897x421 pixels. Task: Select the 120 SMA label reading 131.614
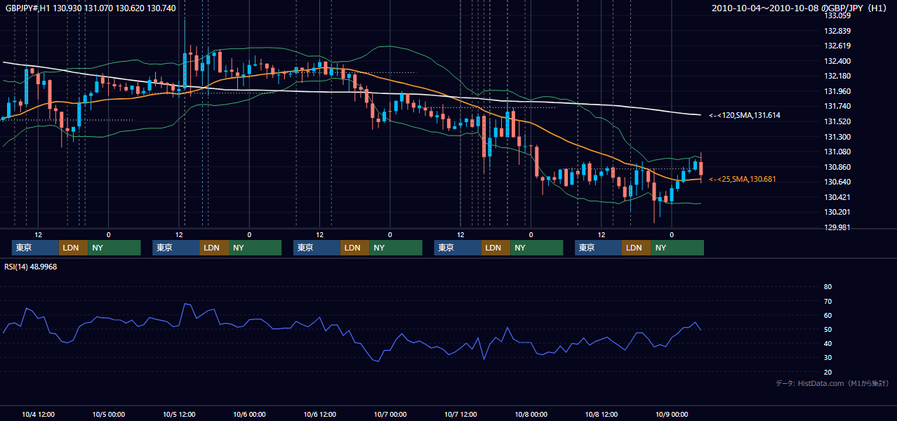[x=745, y=115]
